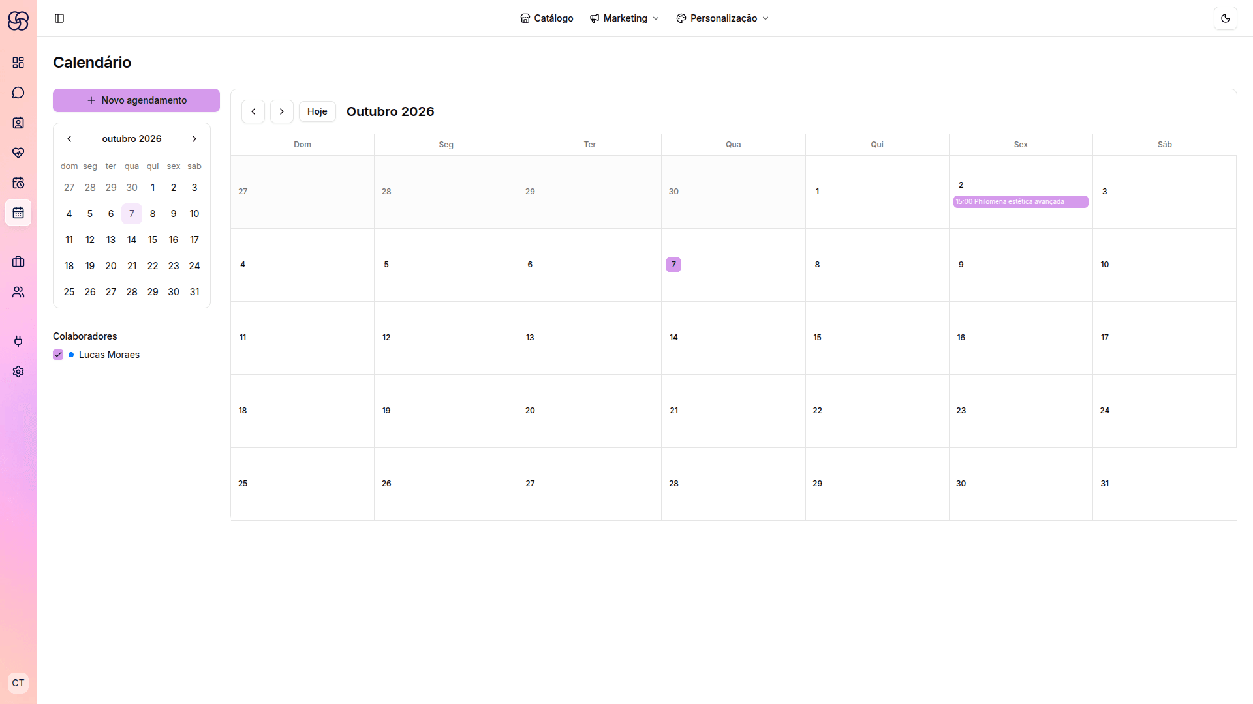Expand the Marketing dropdown menu
The height and width of the screenshot is (704, 1253).
coord(625,18)
